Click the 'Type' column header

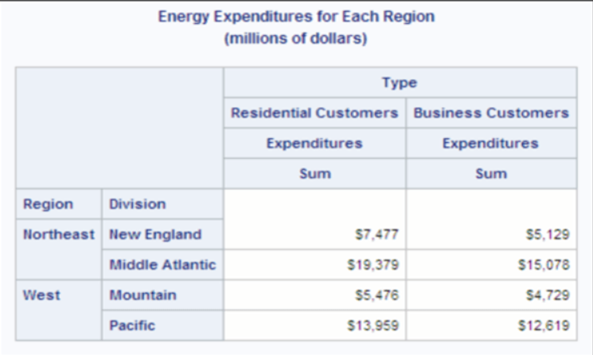click(400, 83)
